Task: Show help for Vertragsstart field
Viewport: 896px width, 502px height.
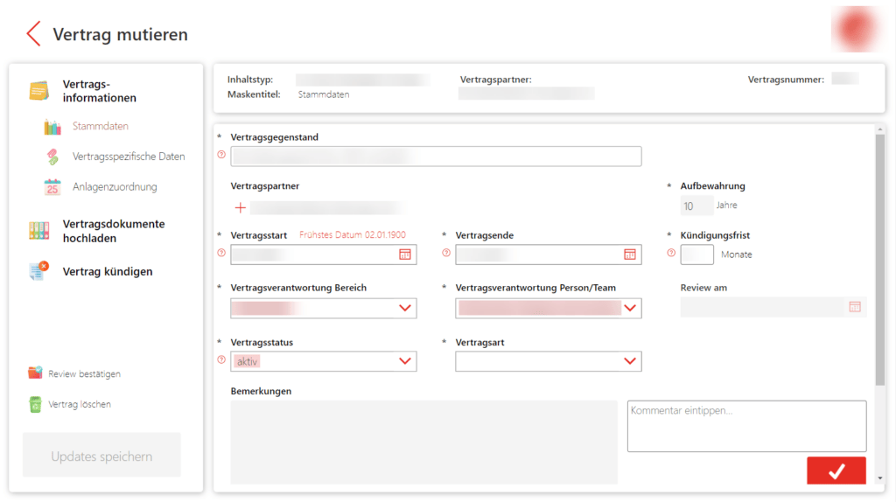Action: point(221,253)
